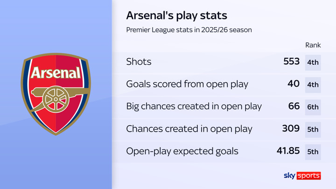Select Big chances created in open play
Image resolution: width=336 pixels, height=189 pixels.
[194, 106]
